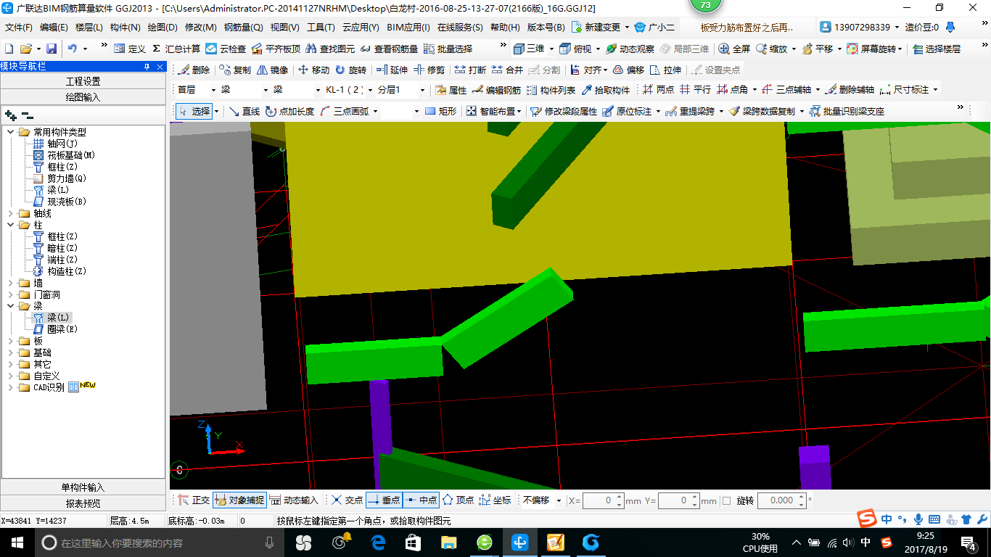Pick the 修剪 (Trim) tool
The image size is (991, 557).
[x=429, y=70]
